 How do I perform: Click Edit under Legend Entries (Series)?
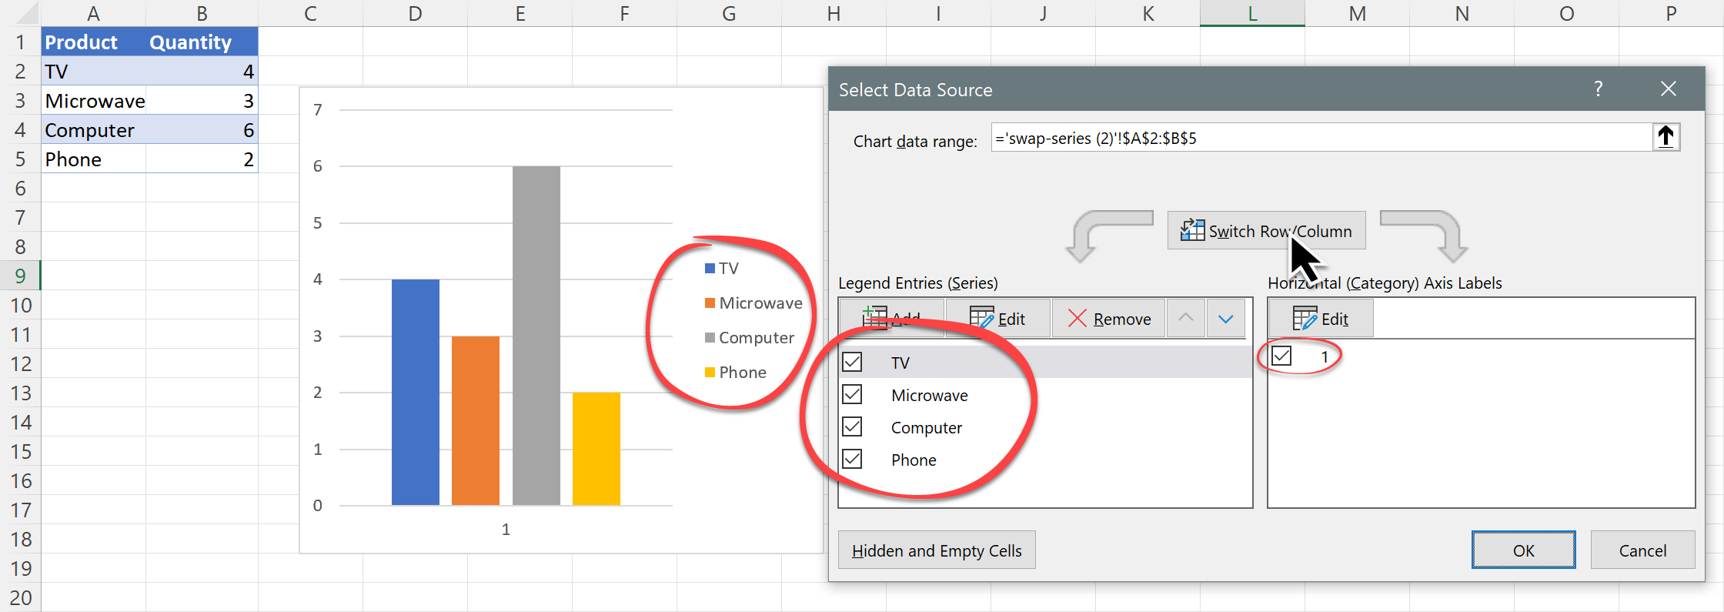click(997, 318)
